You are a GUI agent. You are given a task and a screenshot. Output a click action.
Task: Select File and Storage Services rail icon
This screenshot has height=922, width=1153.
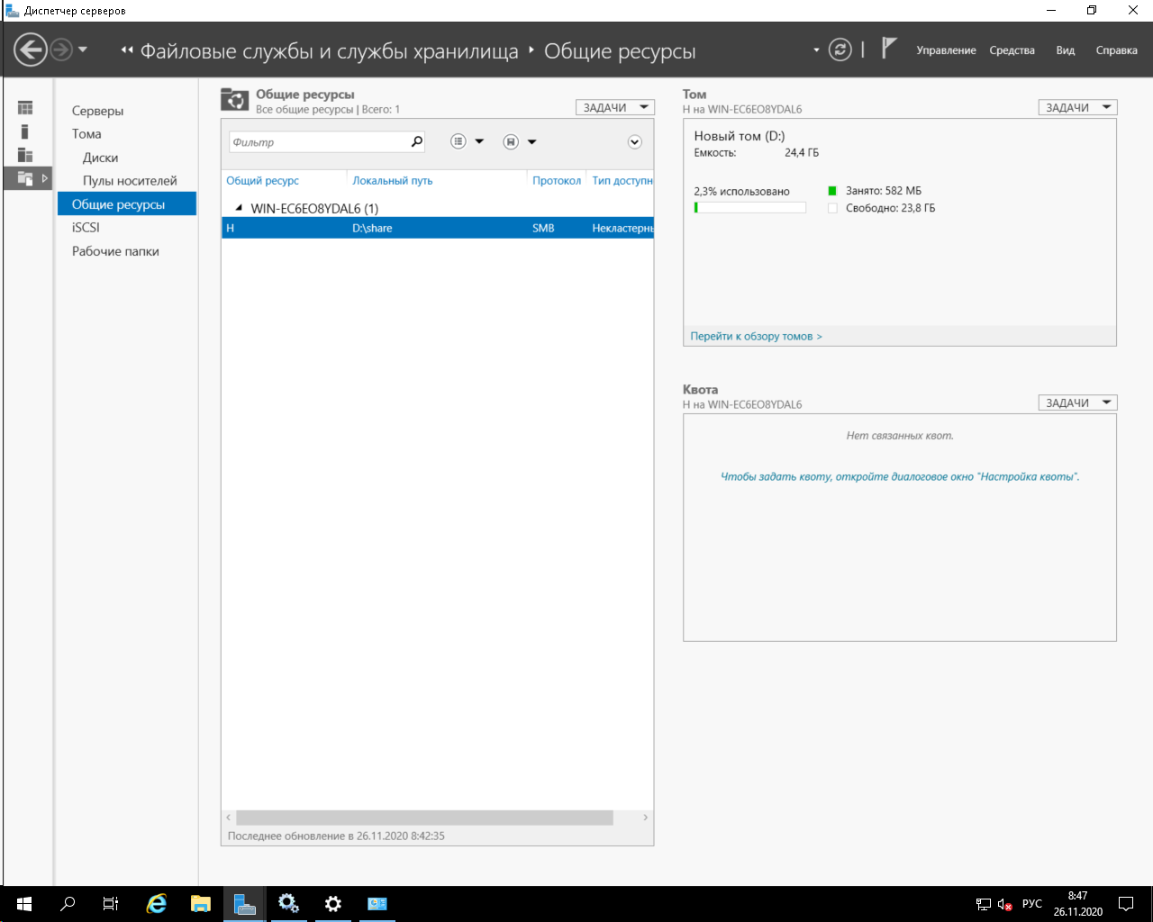coord(25,178)
